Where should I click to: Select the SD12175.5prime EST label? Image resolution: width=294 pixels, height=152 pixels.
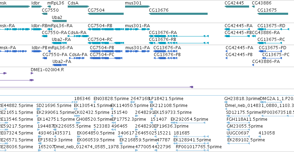point(244,112)
